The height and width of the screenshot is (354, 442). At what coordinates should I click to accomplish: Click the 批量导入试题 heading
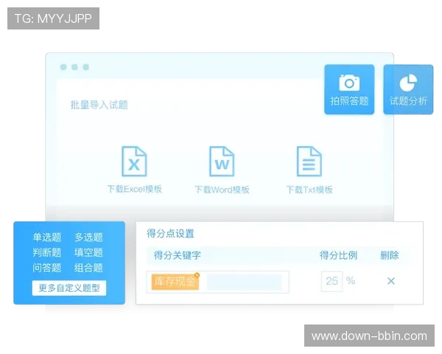(99, 105)
